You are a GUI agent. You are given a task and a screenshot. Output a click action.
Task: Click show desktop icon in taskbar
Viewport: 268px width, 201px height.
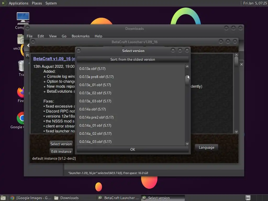[3, 198]
